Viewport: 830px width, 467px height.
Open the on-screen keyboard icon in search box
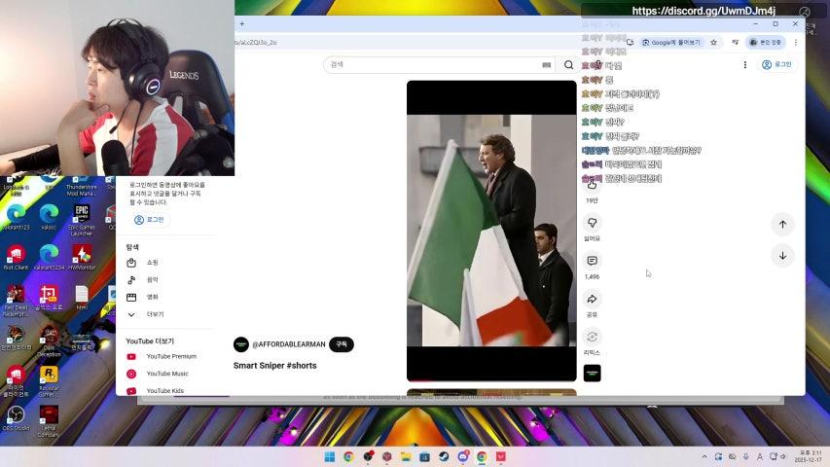[x=546, y=64]
